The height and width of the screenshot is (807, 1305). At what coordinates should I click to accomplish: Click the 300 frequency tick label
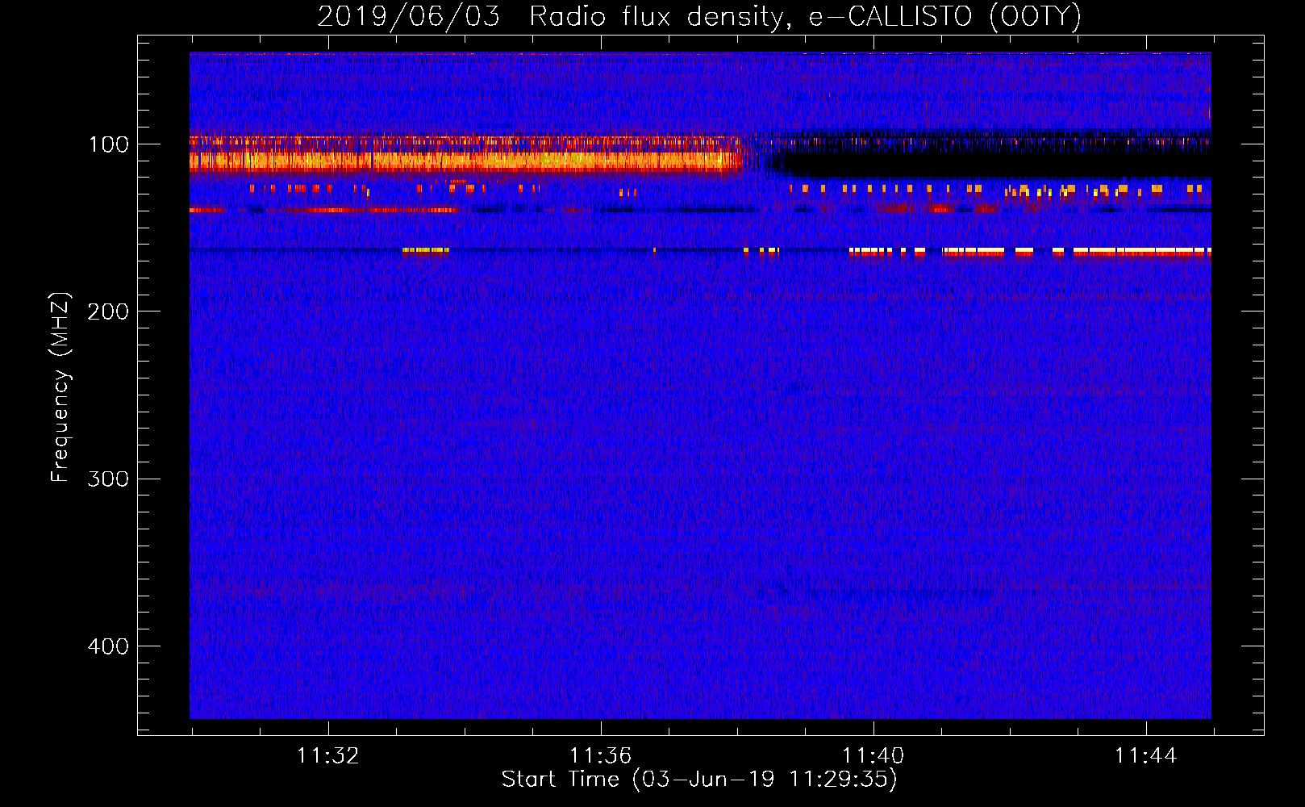click(x=108, y=479)
